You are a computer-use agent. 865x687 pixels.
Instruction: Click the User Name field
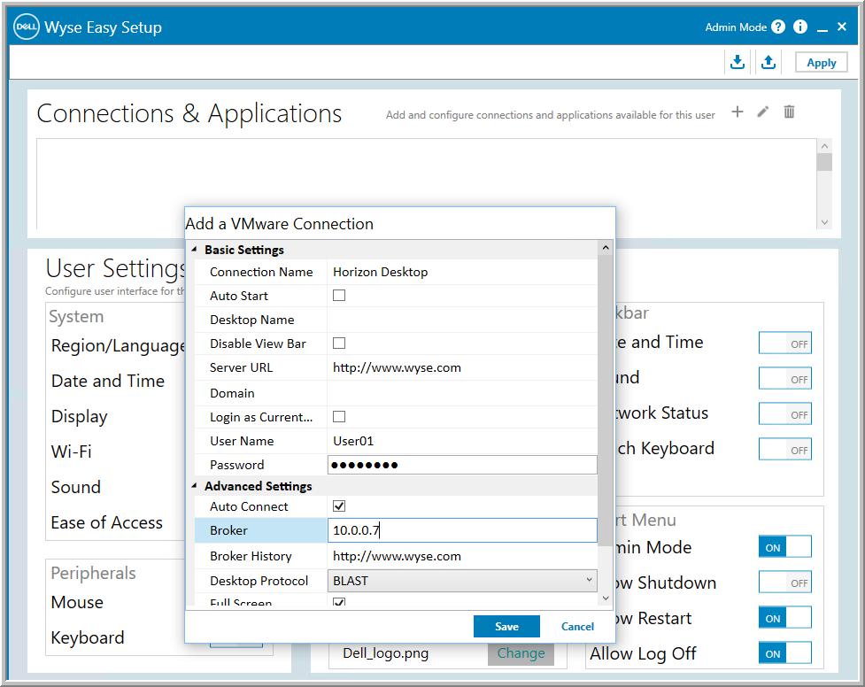[462, 441]
